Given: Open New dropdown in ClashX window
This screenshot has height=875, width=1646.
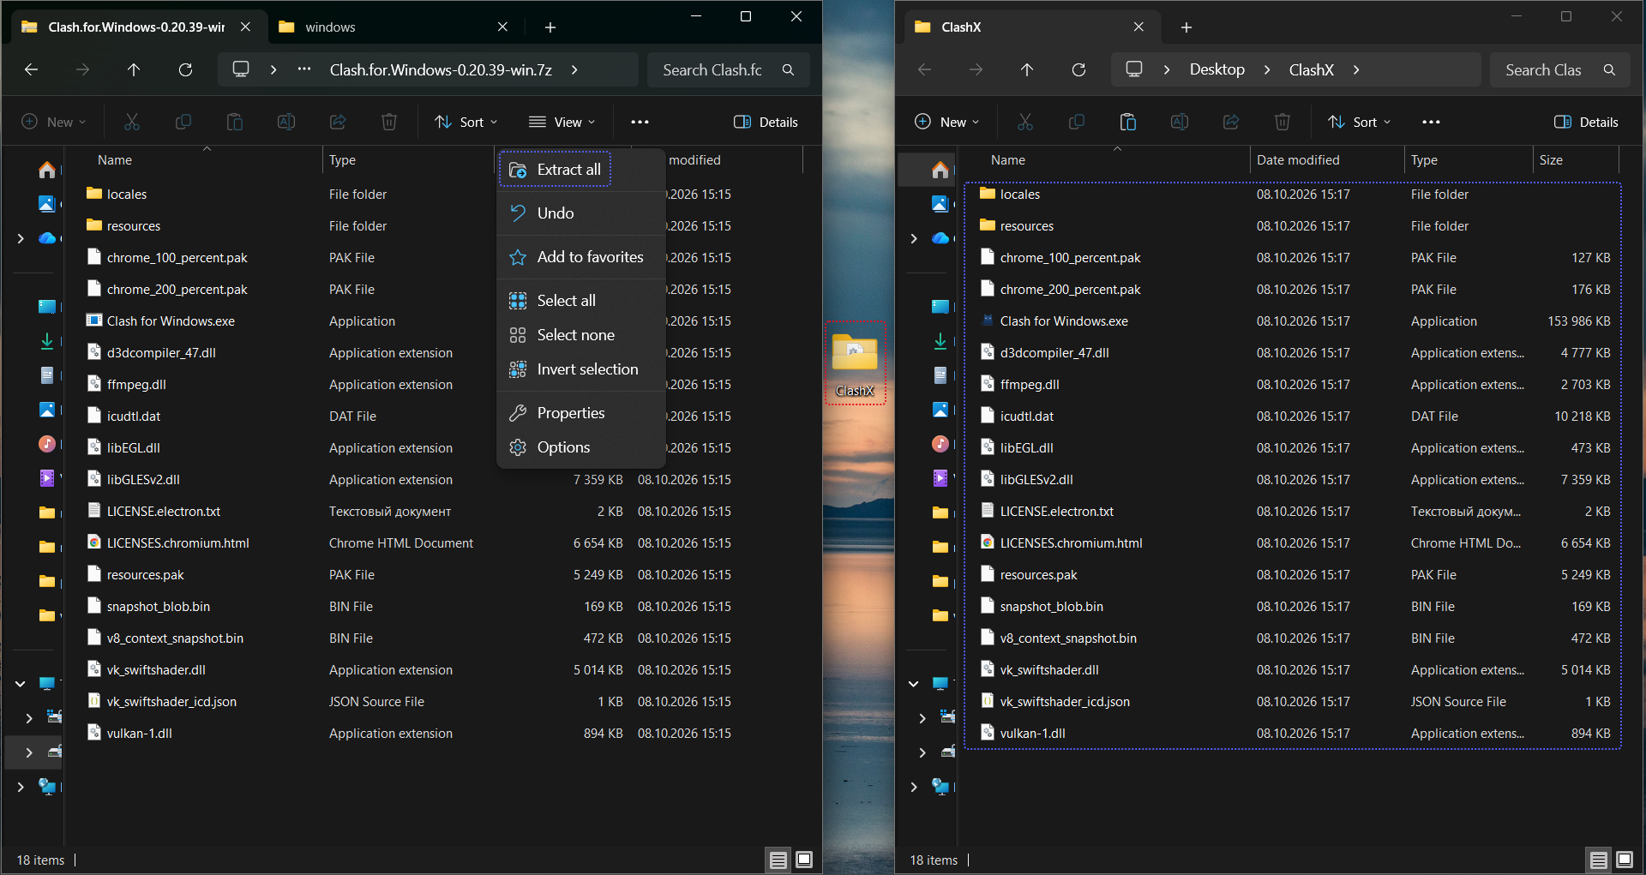Looking at the screenshot, I should (946, 122).
